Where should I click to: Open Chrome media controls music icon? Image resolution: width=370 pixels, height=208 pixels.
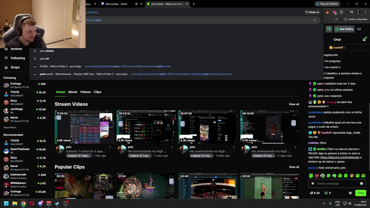coord(351,12)
